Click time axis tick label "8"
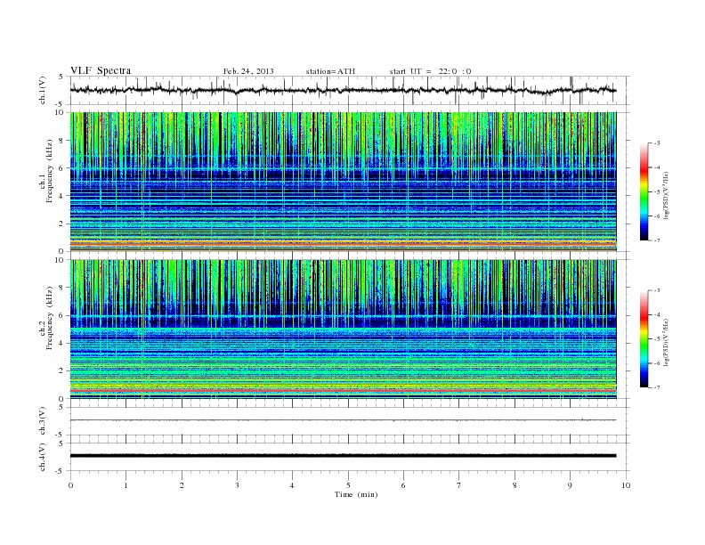This screenshot has width=705, height=545. [x=515, y=485]
